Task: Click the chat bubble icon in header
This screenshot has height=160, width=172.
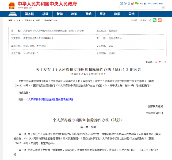Action: point(125,3)
